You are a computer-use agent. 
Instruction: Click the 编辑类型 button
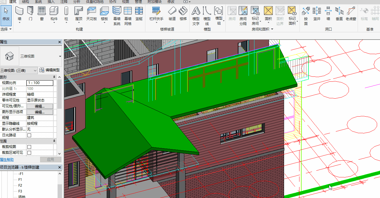pos(50,70)
